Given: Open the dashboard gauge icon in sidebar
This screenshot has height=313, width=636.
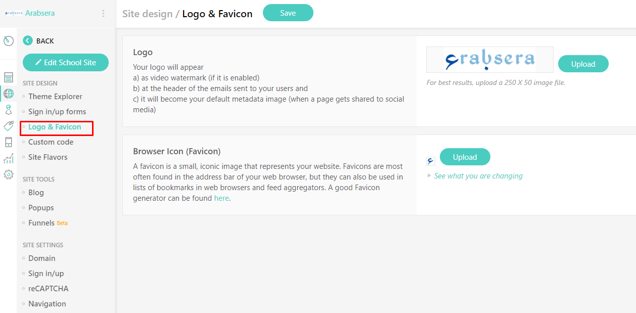Looking at the screenshot, I should pyautogui.click(x=9, y=41).
